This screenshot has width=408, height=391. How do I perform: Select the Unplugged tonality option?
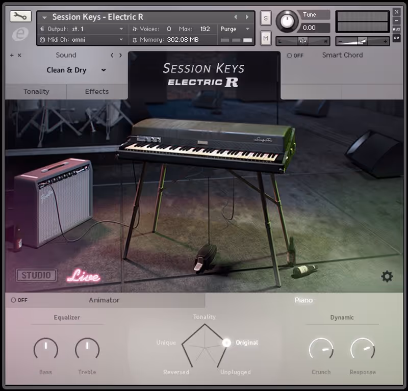pyautogui.click(x=235, y=372)
